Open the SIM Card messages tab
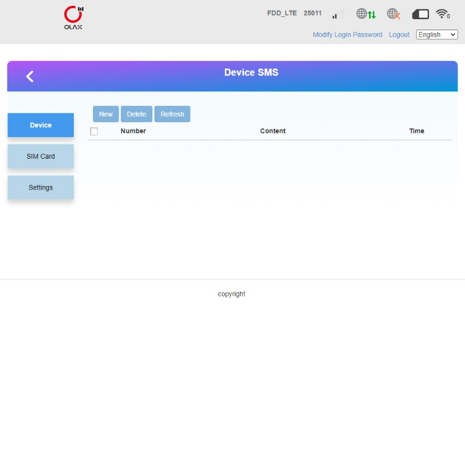The width and height of the screenshot is (465, 465). coord(41,156)
